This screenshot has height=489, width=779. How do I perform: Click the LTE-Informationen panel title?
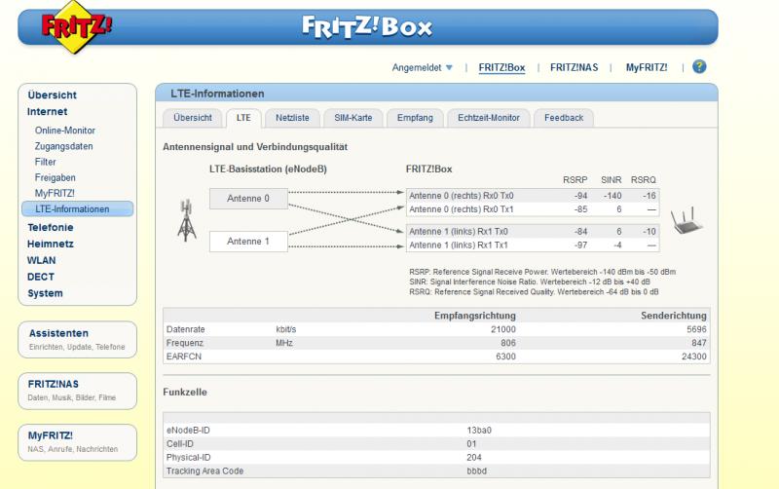[217, 94]
